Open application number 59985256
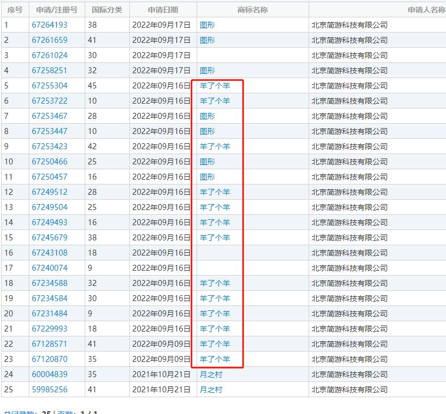This screenshot has height=414, width=446. pos(49,390)
